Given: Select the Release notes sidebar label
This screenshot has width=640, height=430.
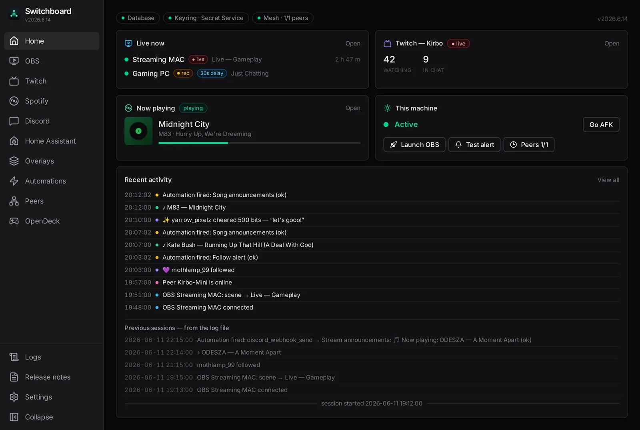Looking at the screenshot, I should [48, 377].
